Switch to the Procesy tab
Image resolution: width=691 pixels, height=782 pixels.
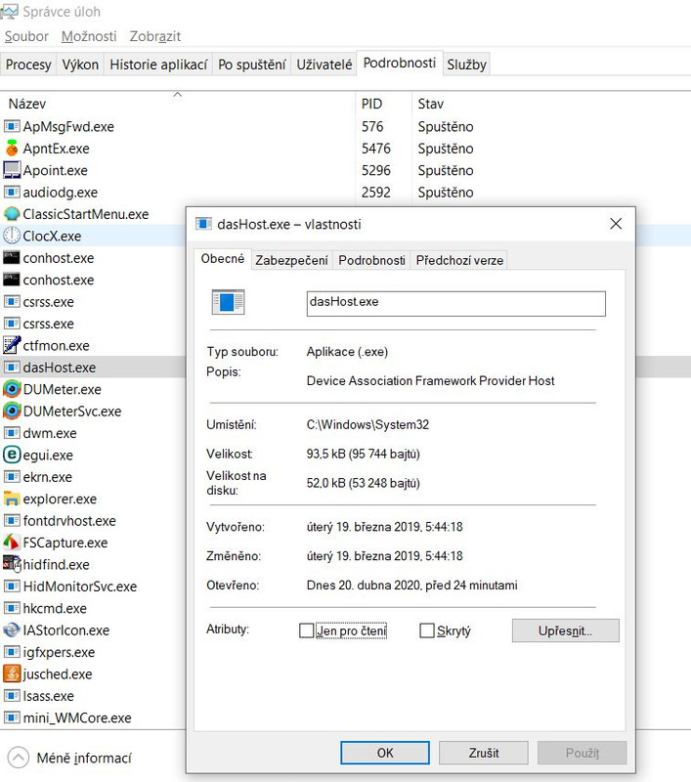pos(28,65)
